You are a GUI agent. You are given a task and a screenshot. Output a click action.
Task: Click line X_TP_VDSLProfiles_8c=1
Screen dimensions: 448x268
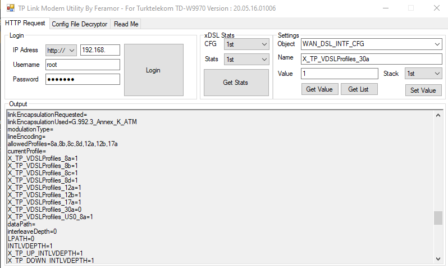(43, 173)
